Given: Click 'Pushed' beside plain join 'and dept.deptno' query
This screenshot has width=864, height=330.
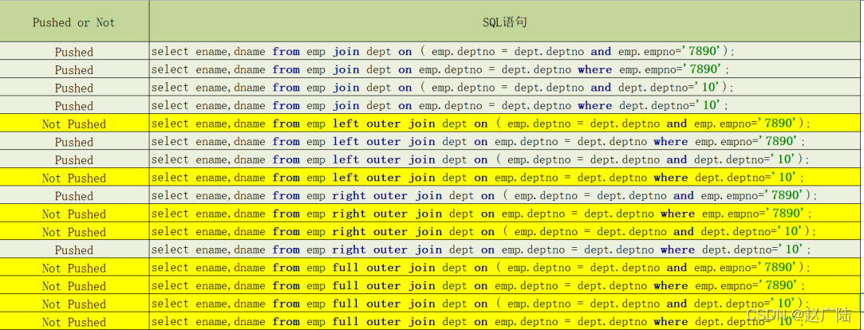Looking at the screenshot, I should tap(74, 88).
